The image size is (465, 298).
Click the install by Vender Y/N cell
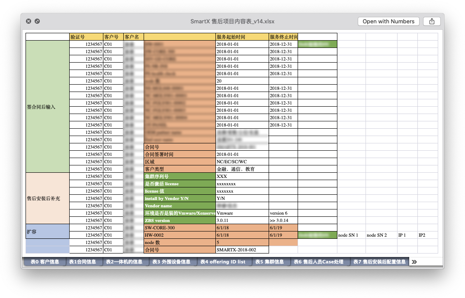(x=180, y=199)
